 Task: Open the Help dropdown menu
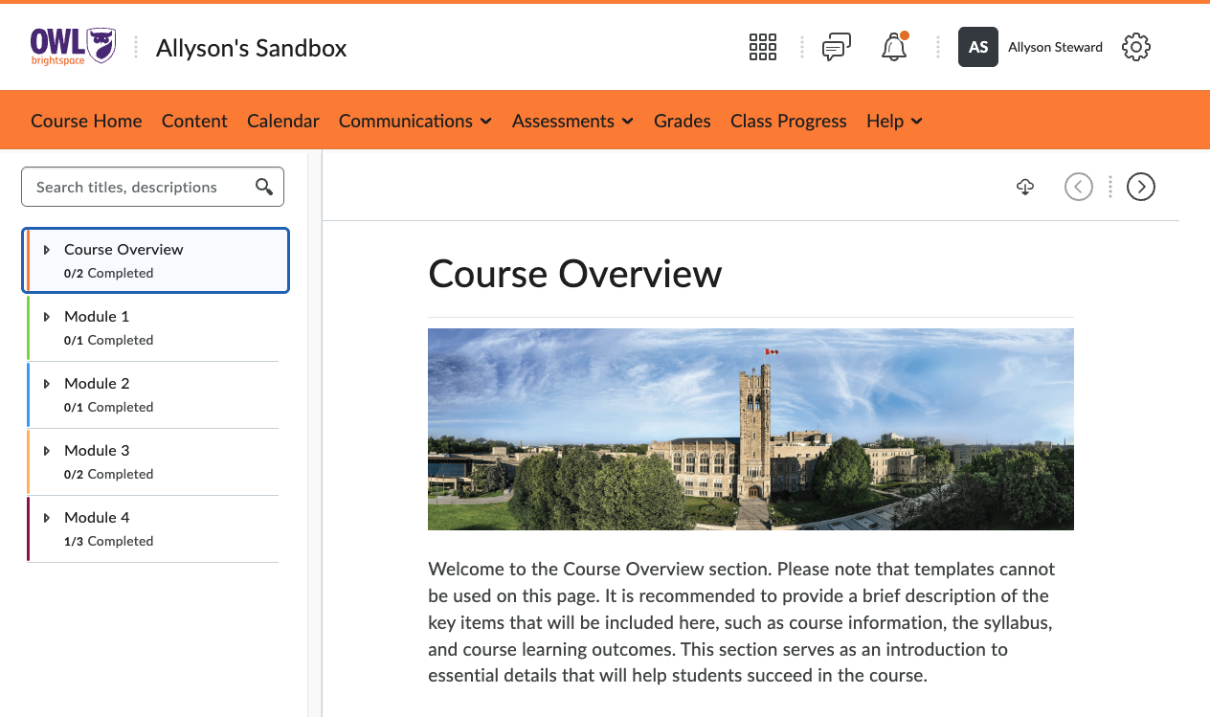(892, 121)
